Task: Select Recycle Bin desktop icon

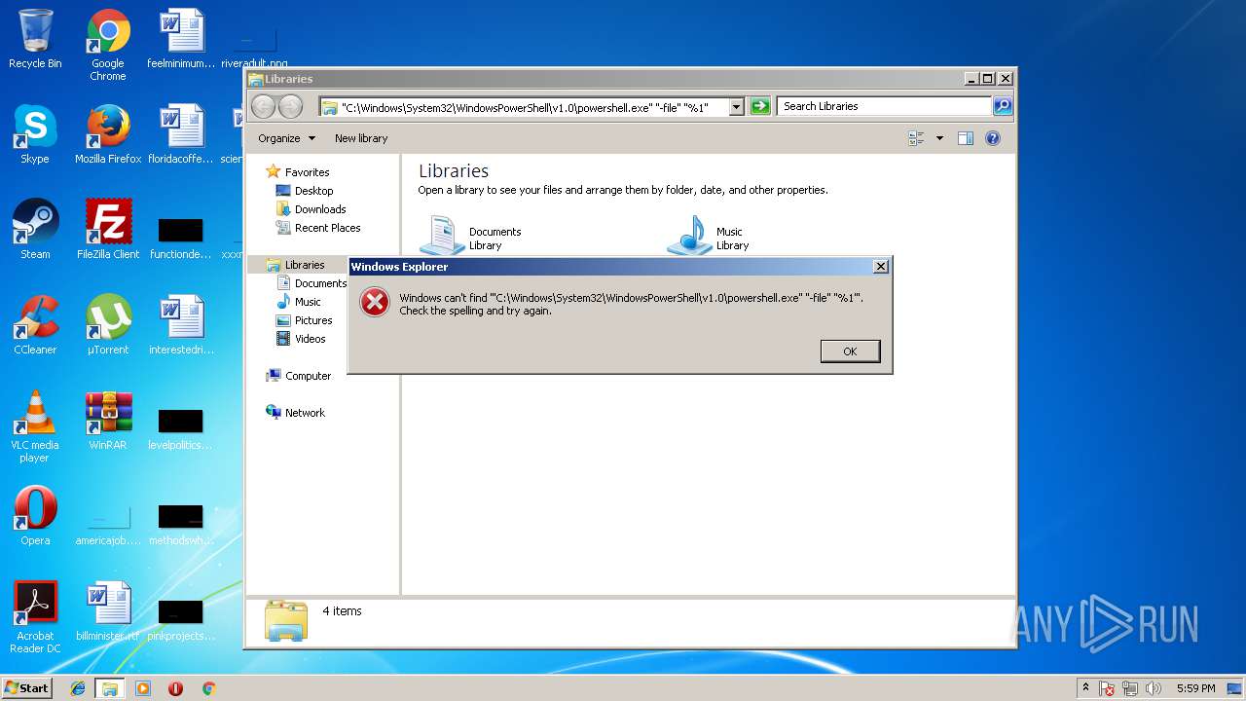Action: [35, 39]
